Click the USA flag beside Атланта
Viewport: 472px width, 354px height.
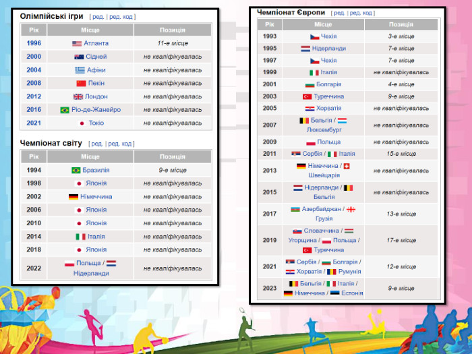pos(77,43)
